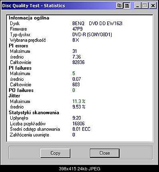This screenshot has height=172, width=159.
Task: Select the Zakłócenia usunięte label
Action: pos(29,135)
